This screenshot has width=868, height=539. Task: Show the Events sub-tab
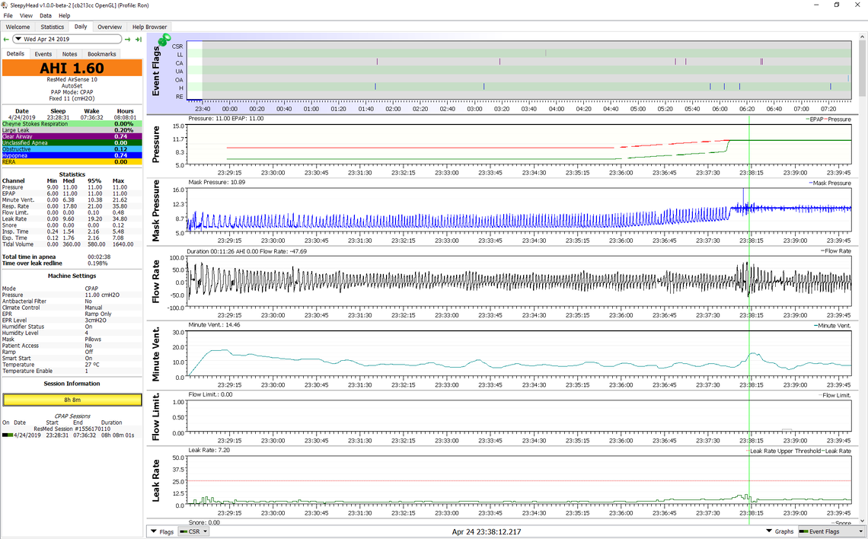point(43,54)
